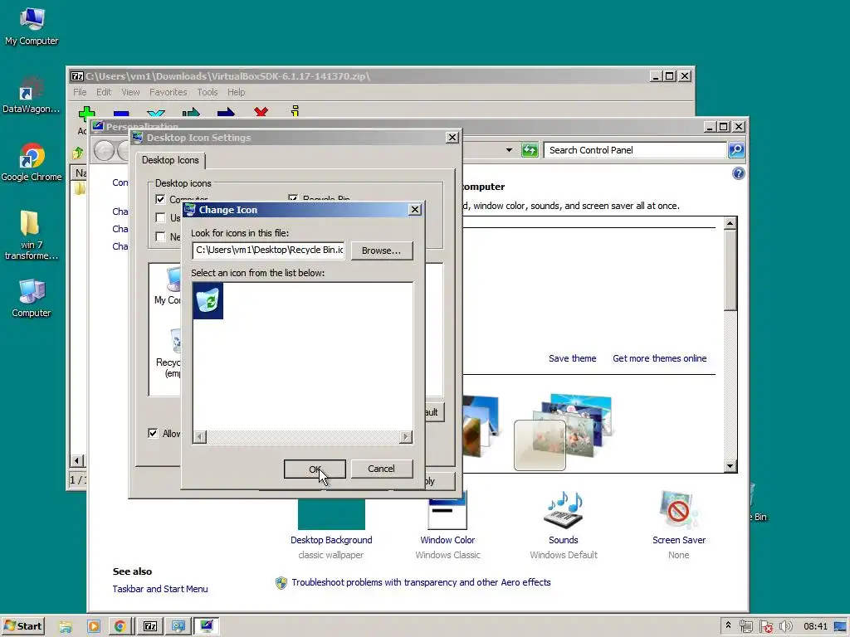
Task: Click Save theme link
Action: pos(572,358)
